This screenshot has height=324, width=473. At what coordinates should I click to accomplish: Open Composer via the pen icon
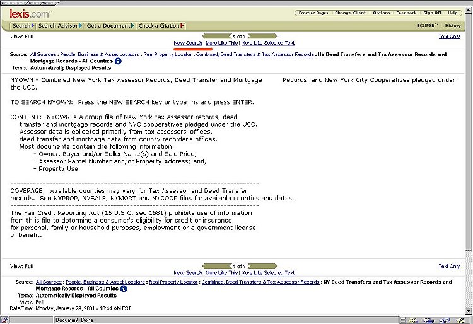[x=460, y=320]
